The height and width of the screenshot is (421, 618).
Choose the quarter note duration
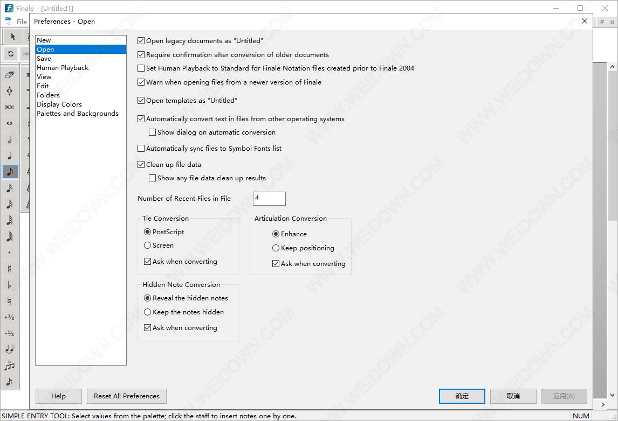[10, 156]
